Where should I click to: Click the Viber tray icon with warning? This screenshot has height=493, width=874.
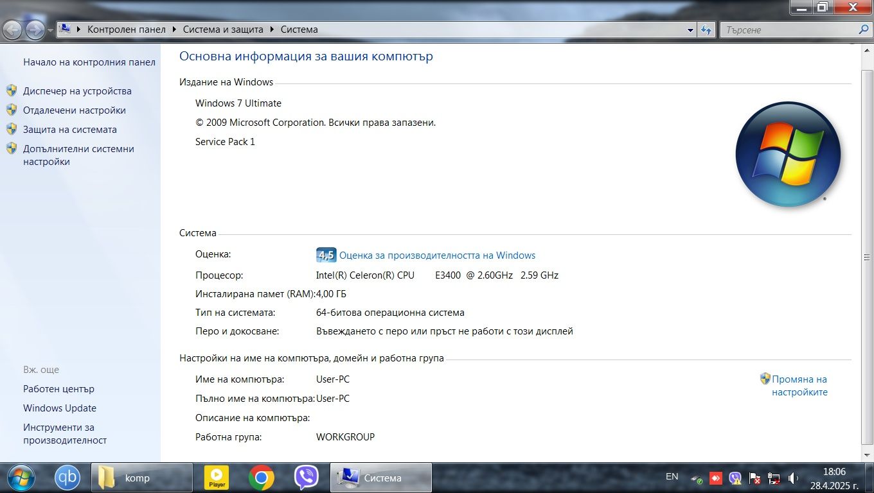click(x=735, y=478)
